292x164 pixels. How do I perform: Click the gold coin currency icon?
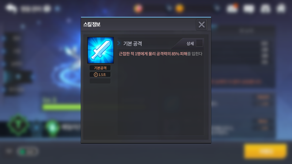click(x=179, y=8)
